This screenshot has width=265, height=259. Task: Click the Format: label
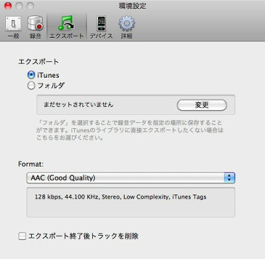[x=31, y=164]
